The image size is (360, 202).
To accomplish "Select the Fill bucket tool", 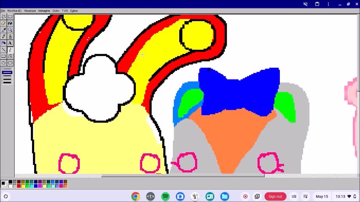I will pyautogui.click(x=10, y=23).
